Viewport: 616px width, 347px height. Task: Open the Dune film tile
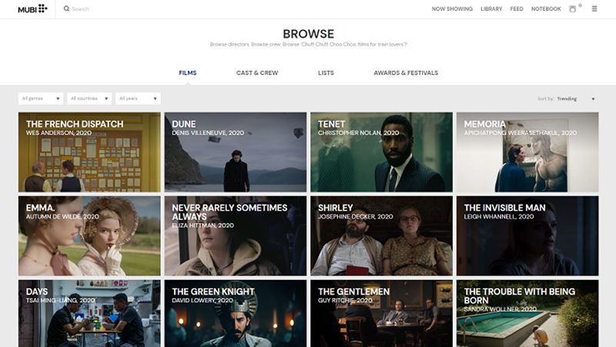(x=236, y=152)
